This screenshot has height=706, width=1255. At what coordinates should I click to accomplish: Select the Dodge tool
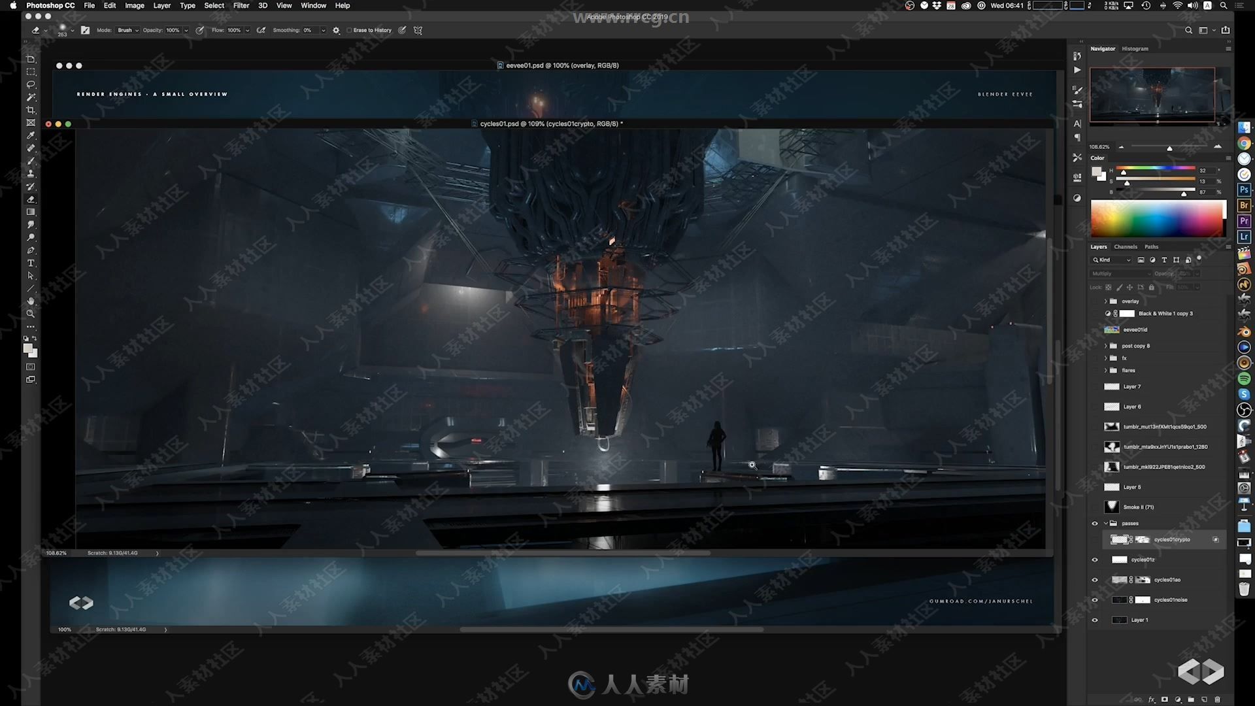(31, 237)
